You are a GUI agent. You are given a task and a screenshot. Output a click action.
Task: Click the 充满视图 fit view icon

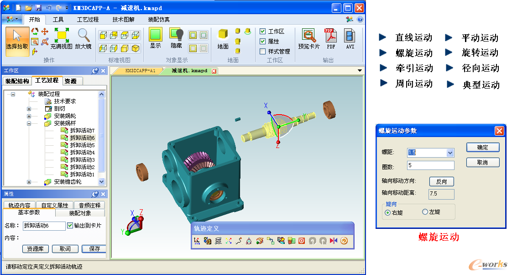[62, 38]
